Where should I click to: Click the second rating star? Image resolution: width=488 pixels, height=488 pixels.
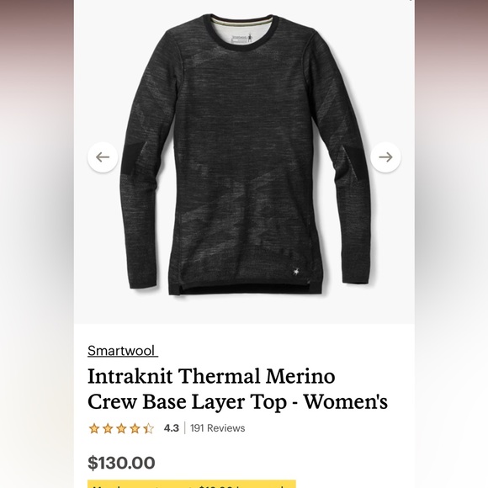point(108,428)
